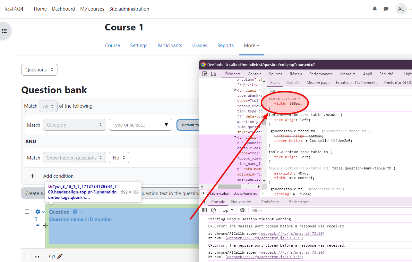412x262 pixels.
Task: Open the Grades course tab
Action: click(x=200, y=45)
